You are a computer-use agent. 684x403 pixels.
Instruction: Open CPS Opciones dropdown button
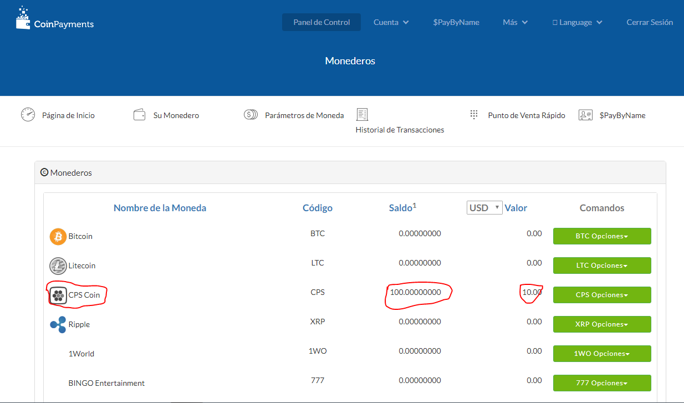tap(602, 295)
